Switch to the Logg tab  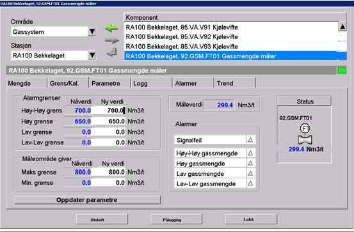pos(152,83)
